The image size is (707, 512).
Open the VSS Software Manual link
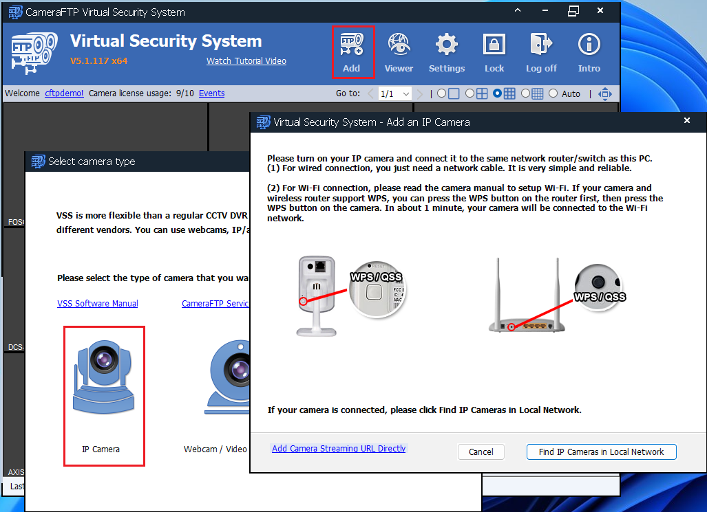click(97, 303)
